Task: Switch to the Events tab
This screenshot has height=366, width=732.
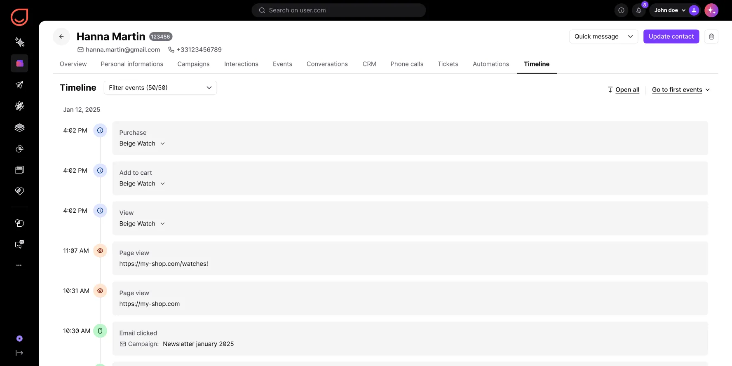Action: click(282, 64)
